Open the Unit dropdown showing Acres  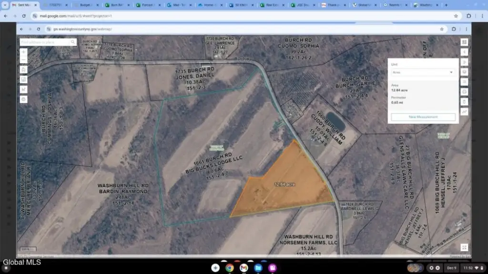click(x=423, y=72)
